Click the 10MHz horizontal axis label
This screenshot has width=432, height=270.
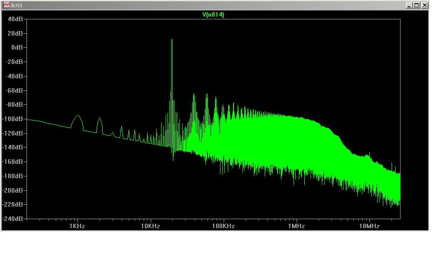(369, 226)
